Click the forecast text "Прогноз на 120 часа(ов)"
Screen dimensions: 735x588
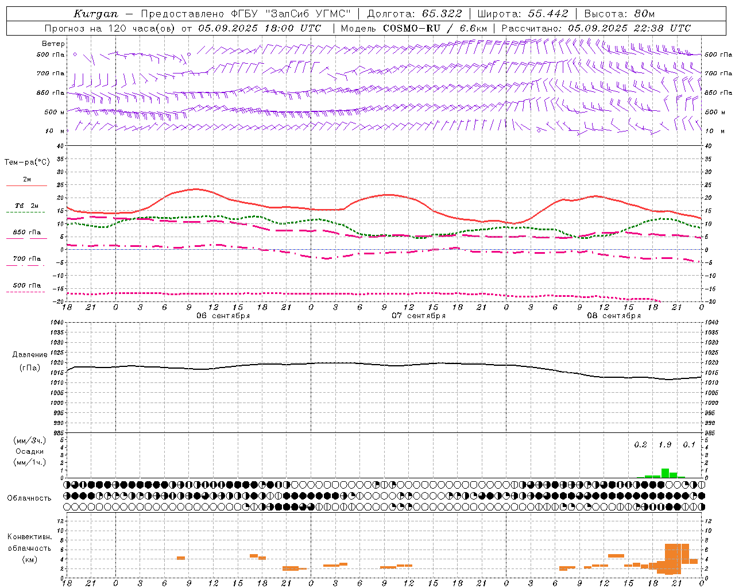[110, 28]
